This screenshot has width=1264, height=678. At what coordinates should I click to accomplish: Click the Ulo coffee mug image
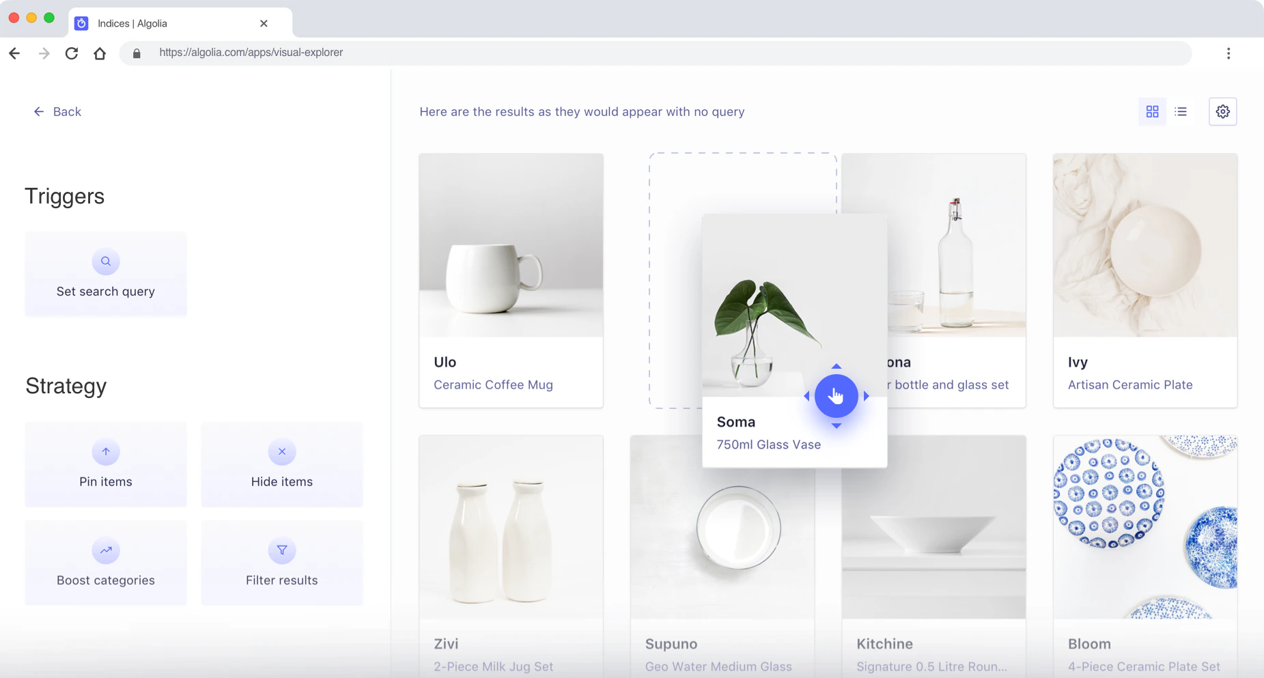click(511, 245)
